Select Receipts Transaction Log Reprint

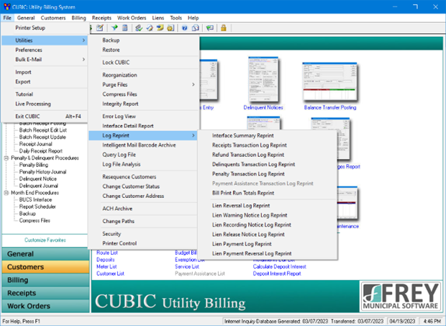[268, 145]
